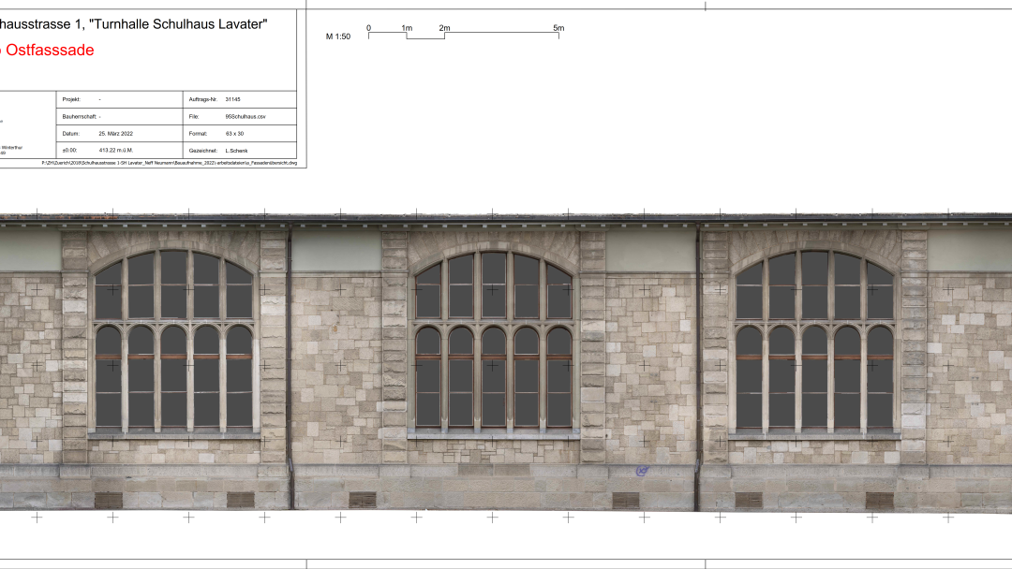Screen dimensions: 1012x569
Task: Select the date "25. März 2022"
Action: coord(116,134)
